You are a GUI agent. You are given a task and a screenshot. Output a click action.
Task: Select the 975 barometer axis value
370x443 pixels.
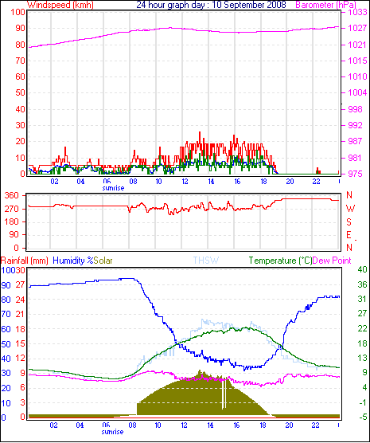(356, 174)
